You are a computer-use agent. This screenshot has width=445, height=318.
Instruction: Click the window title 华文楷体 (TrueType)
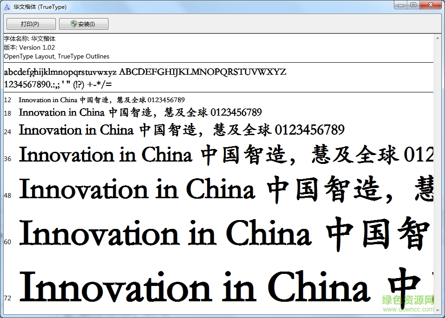(40, 7)
